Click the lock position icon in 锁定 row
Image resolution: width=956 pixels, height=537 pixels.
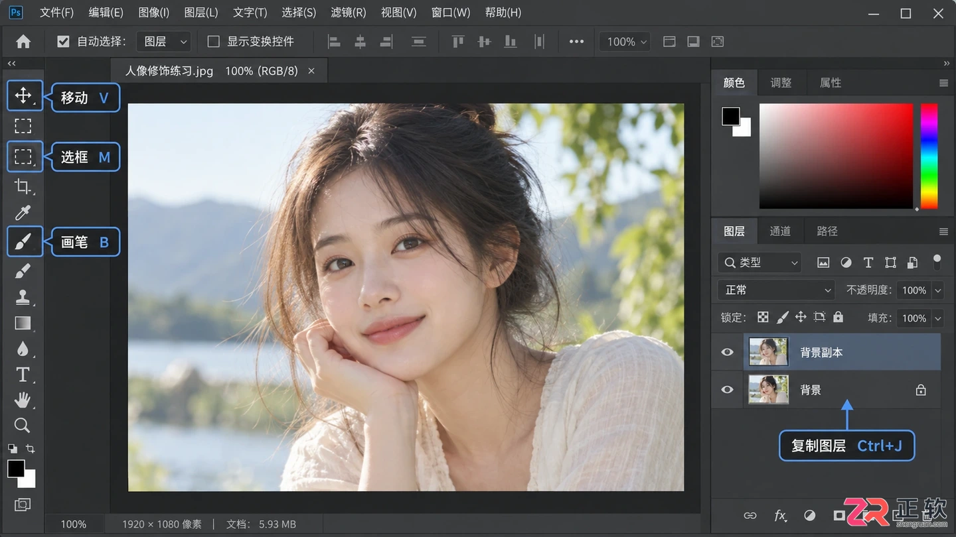(801, 317)
